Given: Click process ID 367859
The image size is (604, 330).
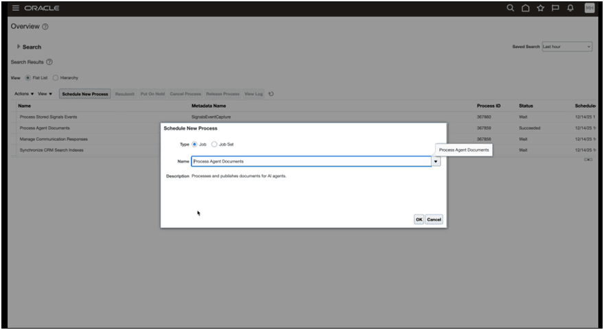Looking at the screenshot, I should point(484,128).
